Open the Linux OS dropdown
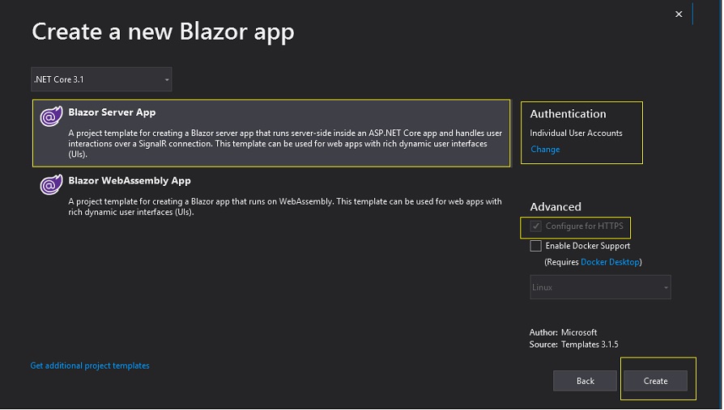This screenshot has height=410, width=724. coord(600,287)
